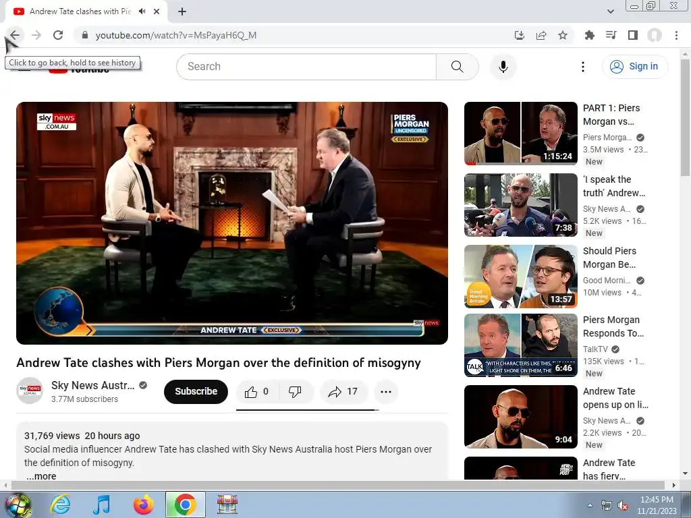Click the scroll right arrow of horizontal scrollbar
691x518 pixels.
tap(673, 485)
